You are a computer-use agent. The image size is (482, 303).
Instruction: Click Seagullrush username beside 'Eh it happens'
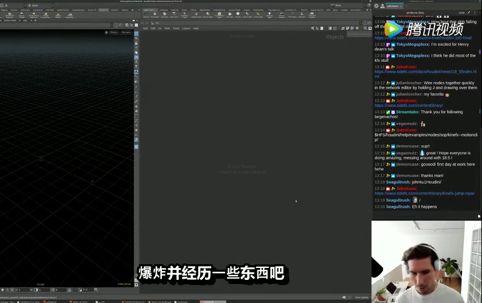coord(398,207)
